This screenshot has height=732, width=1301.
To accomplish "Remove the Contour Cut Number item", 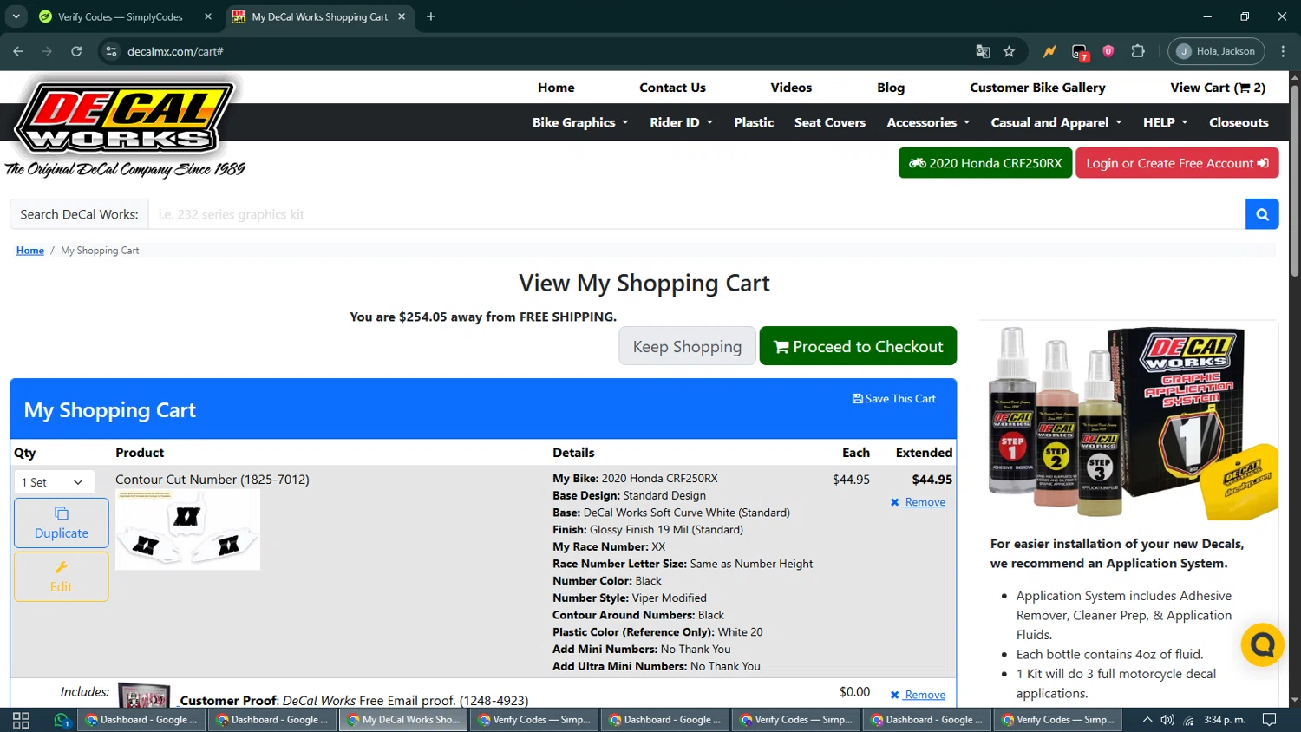I will pyautogui.click(x=918, y=502).
